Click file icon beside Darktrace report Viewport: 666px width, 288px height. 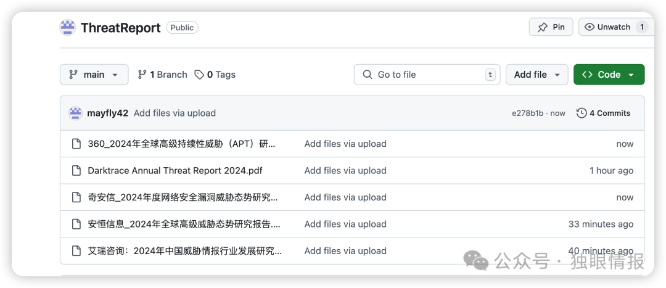coord(76,171)
